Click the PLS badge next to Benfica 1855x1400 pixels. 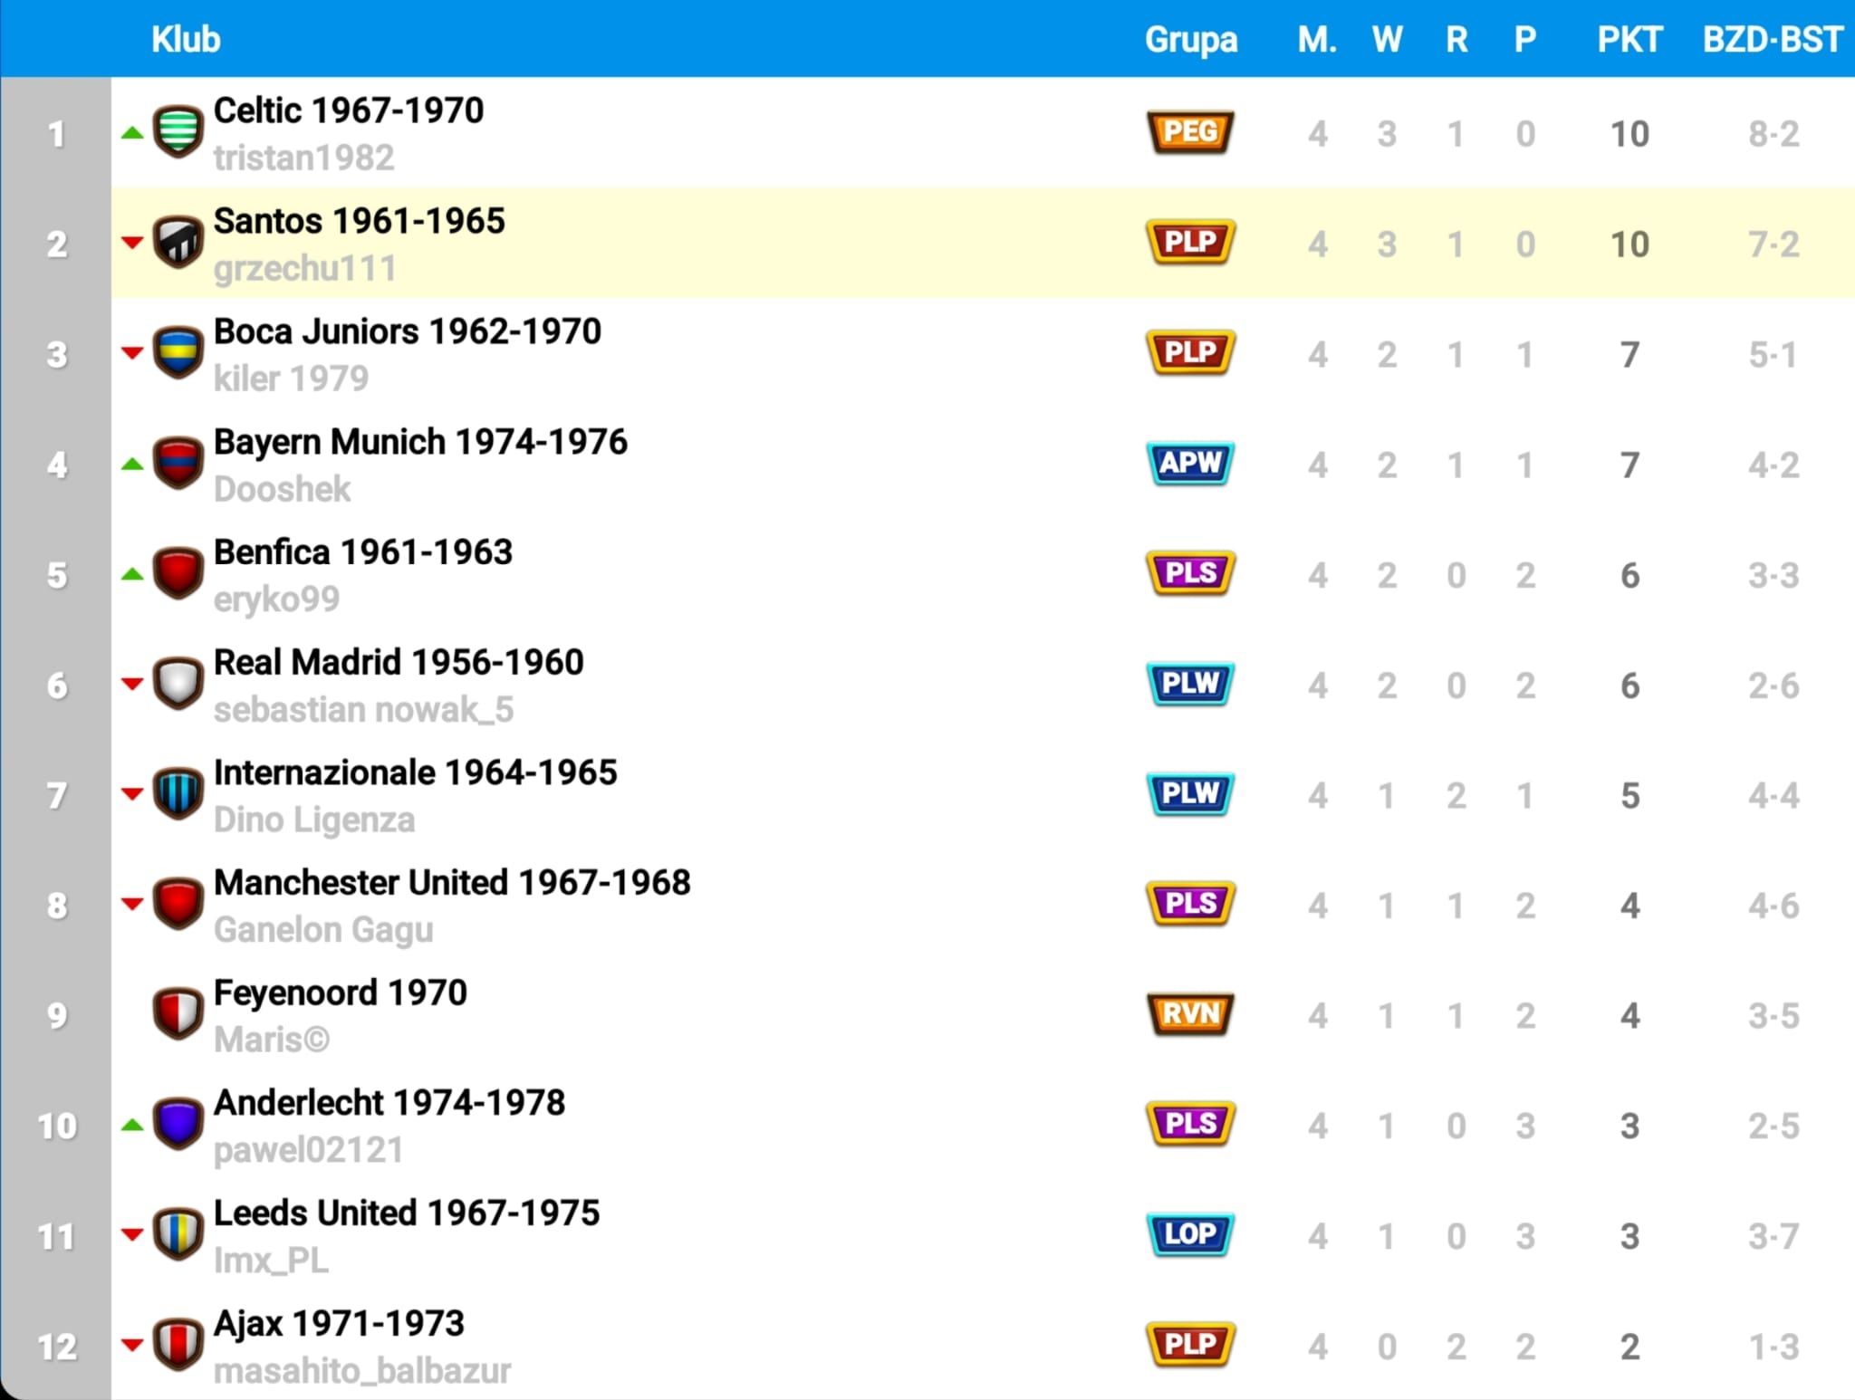pos(1190,573)
